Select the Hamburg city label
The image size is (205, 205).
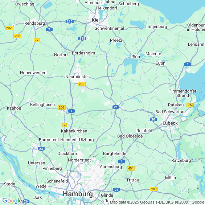pos(78,194)
